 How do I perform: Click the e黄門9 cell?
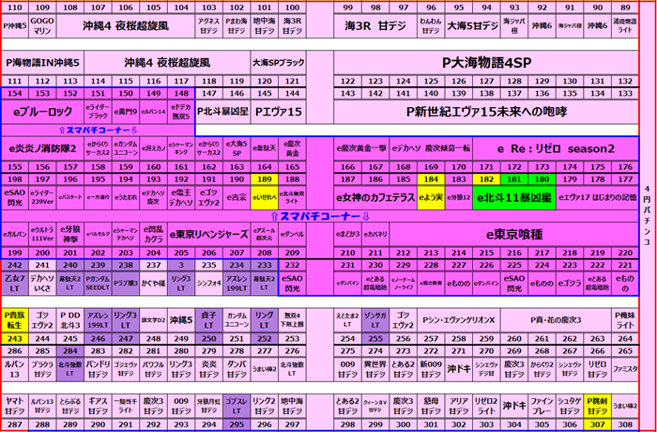pos(126,112)
